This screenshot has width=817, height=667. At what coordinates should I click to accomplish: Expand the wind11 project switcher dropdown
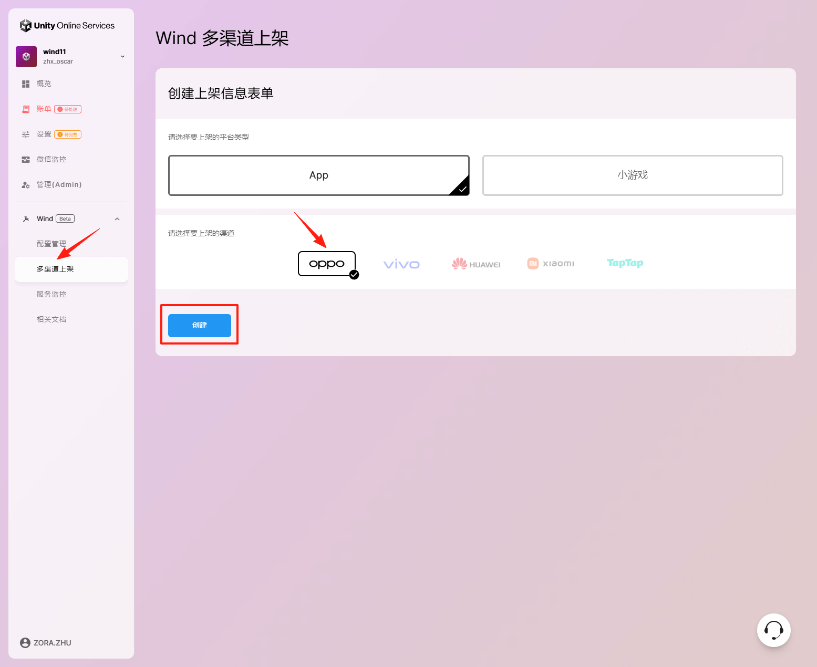click(x=122, y=57)
